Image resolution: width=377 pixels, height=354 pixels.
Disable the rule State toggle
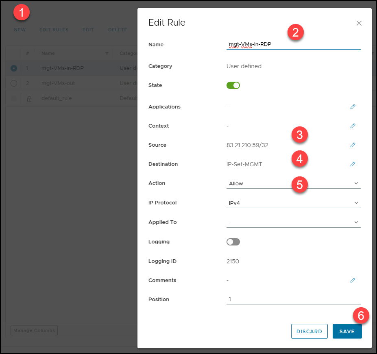click(x=233, y=85)
